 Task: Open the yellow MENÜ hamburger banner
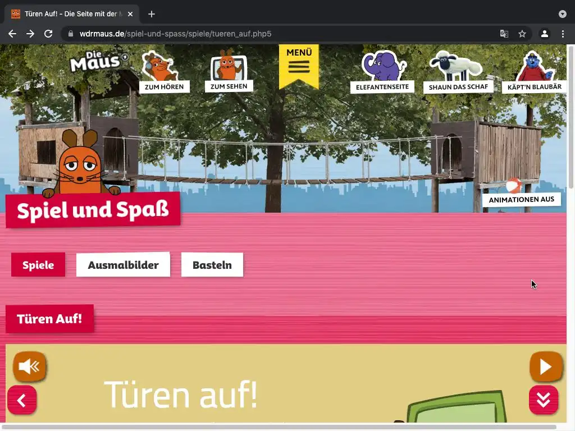[x=299, y=66]
